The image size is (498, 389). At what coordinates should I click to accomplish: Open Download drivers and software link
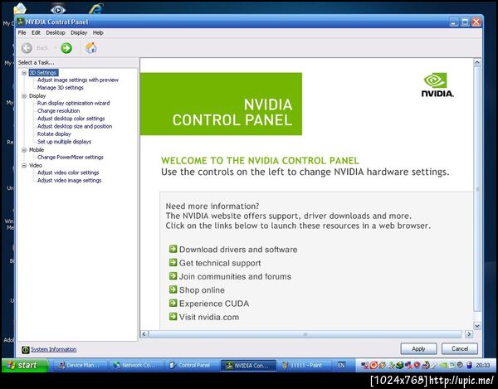point(238,250)
